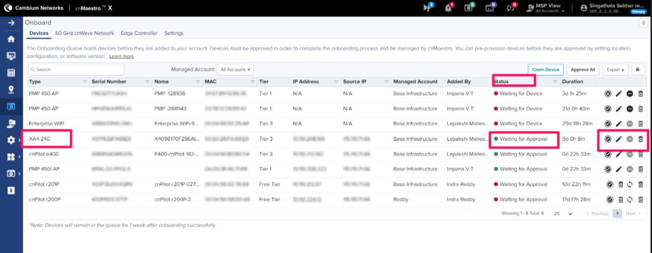652x253 pixels.
Task: Edit the PMP 450i AP row with pencil
Action: 619,169
